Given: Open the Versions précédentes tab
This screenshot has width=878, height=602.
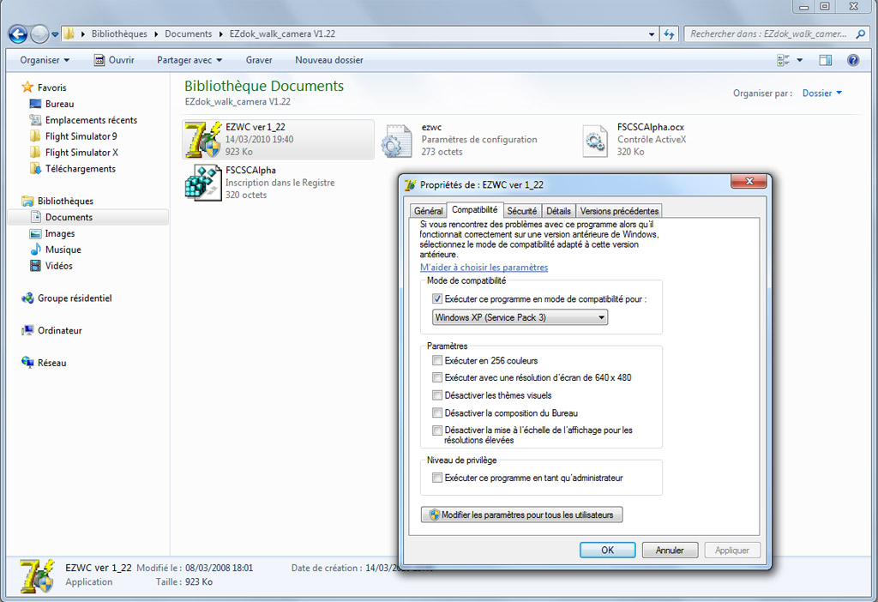Looking at the screenshot, I should [x=619, y=211].
